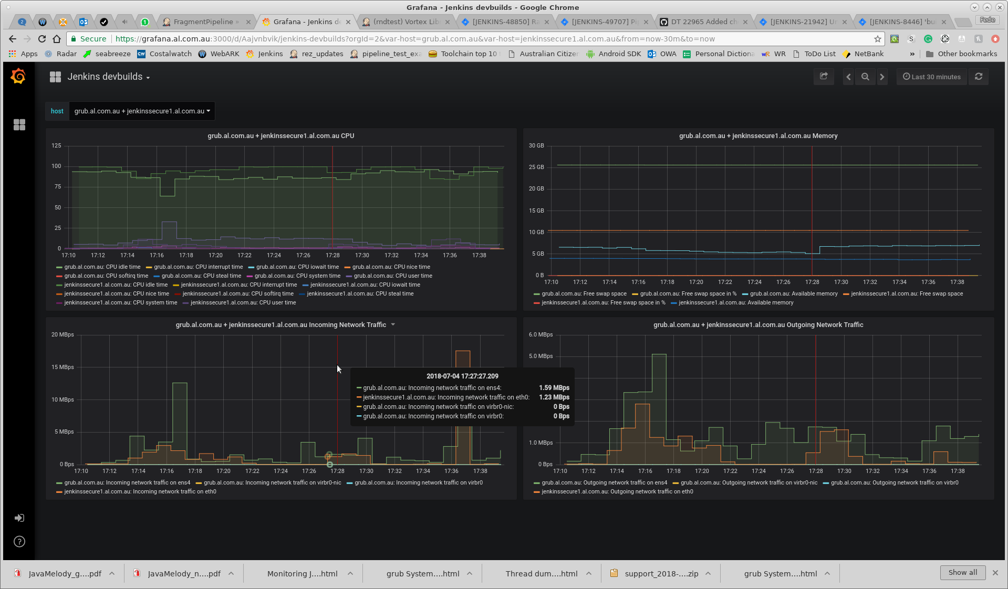Open the help question mark icon
The width and height of the screenshot is (1008, 589).
coord(19,542)
